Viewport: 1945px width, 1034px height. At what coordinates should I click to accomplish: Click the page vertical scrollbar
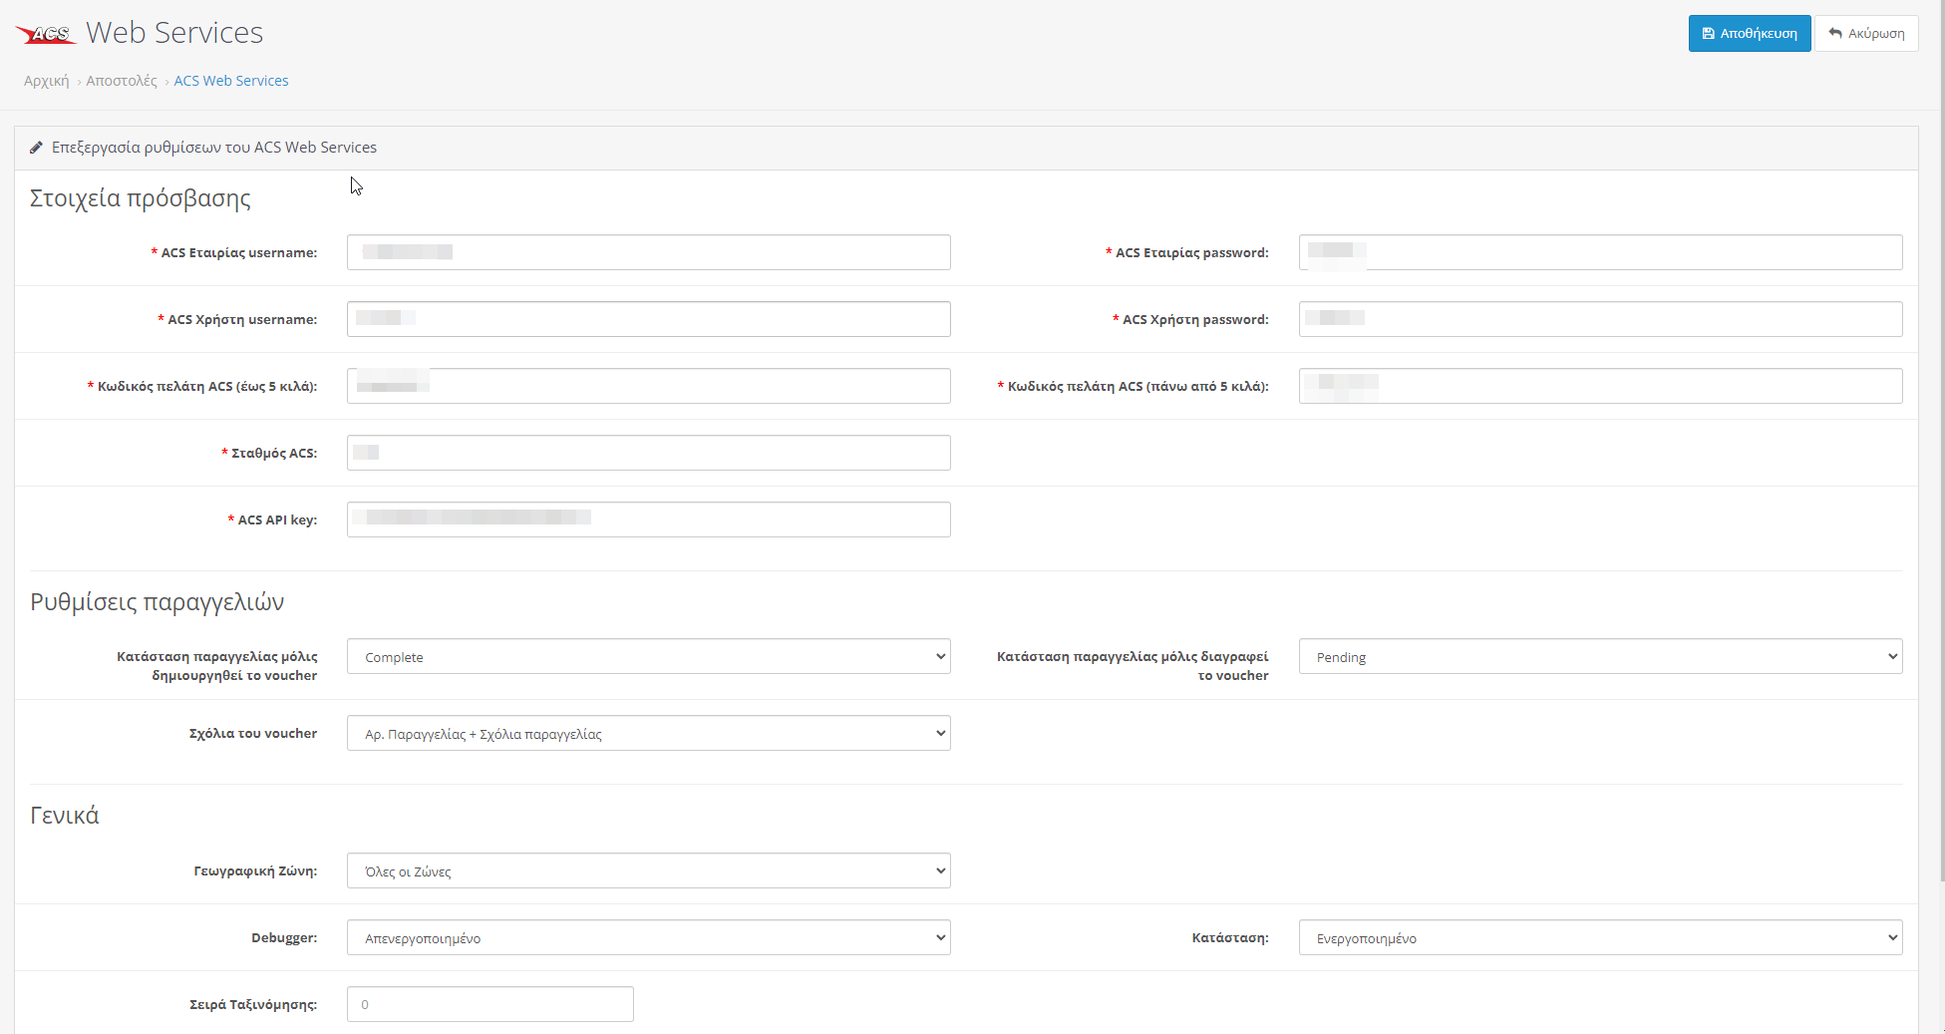tap(1941, 439)
